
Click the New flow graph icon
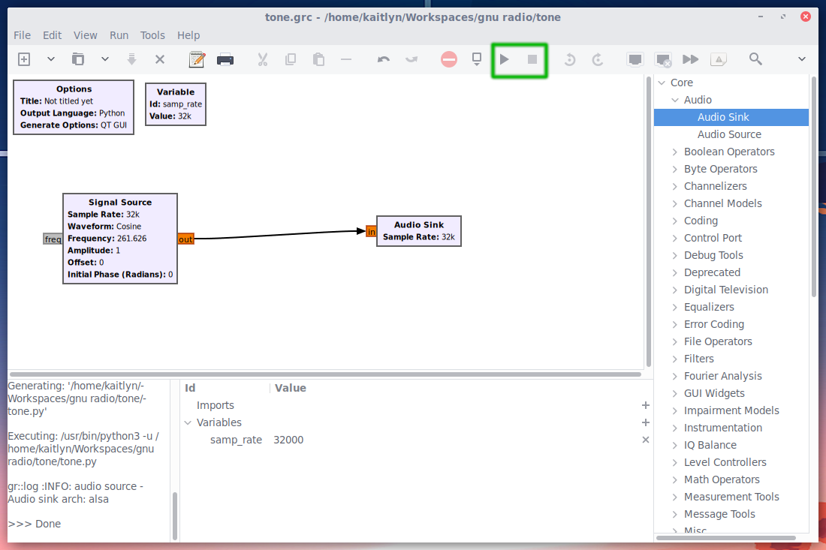coord(24,59)
